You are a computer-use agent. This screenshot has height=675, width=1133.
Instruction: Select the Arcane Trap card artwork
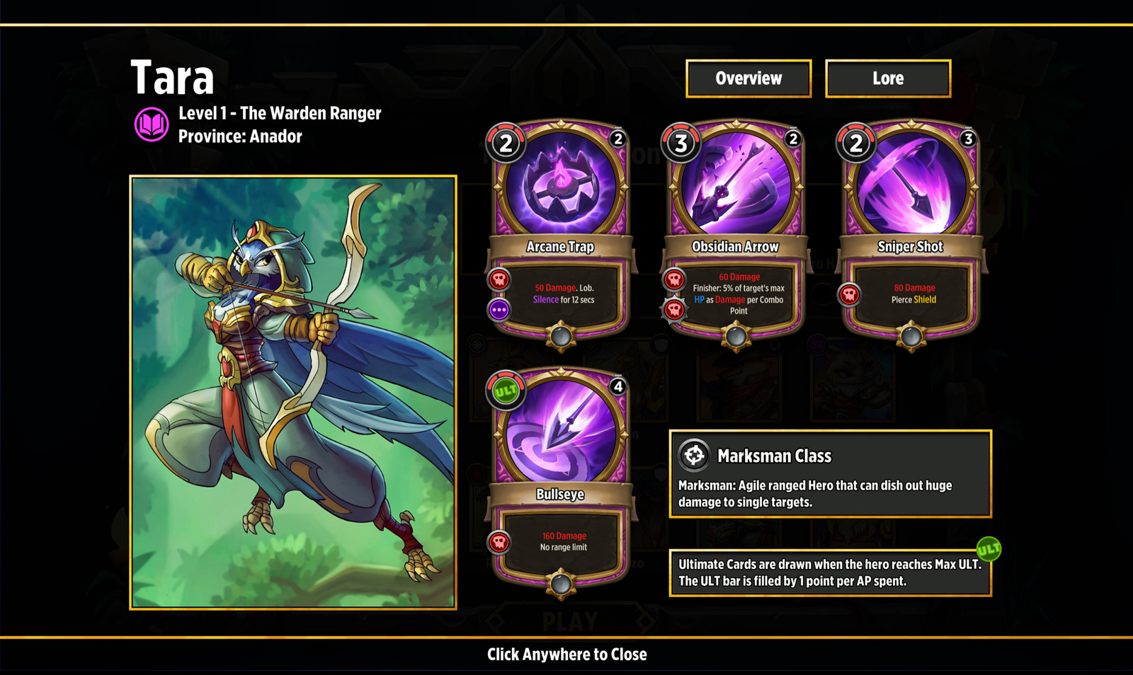pyautogui.click(x=560, y=184)
